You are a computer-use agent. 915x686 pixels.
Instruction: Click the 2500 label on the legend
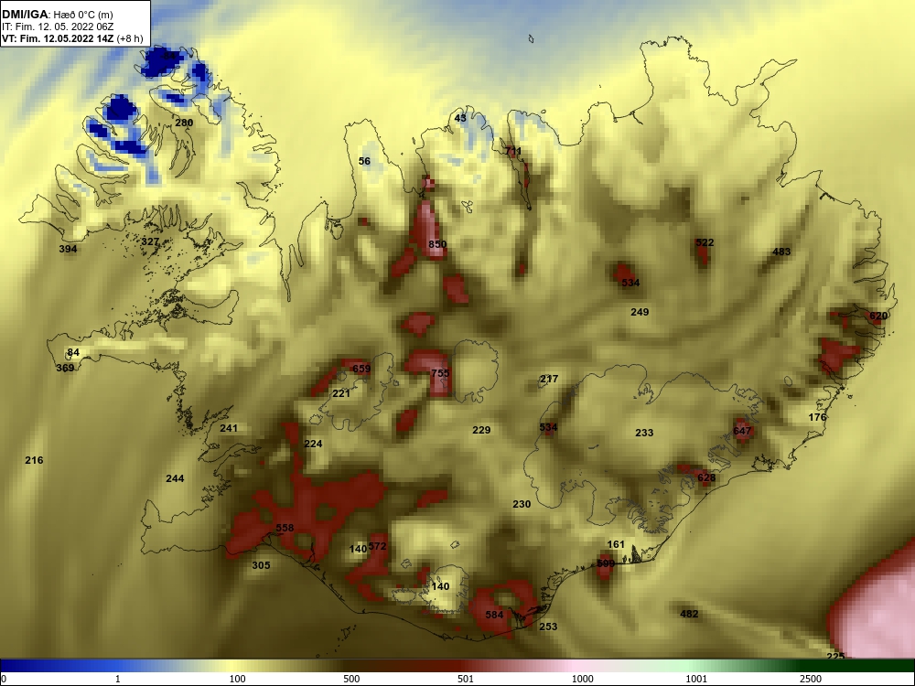[x=811, y=679]
